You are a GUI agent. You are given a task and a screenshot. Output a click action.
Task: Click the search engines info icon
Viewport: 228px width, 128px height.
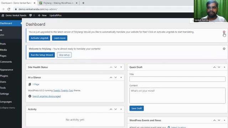pos(30,96)
